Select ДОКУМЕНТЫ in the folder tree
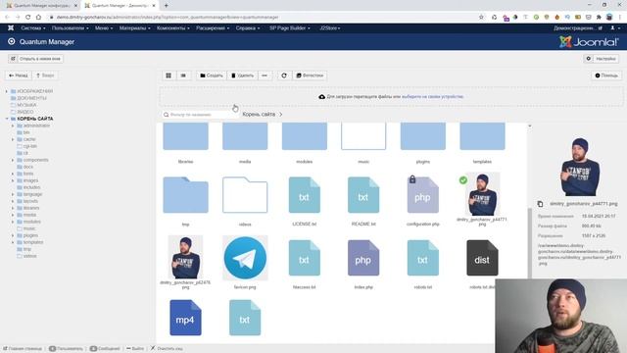Screen dimensions: 627x353 click(31, 98)
